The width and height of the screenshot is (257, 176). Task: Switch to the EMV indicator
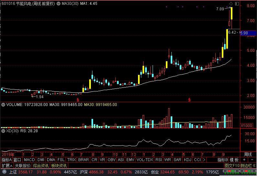pos(130,160)
